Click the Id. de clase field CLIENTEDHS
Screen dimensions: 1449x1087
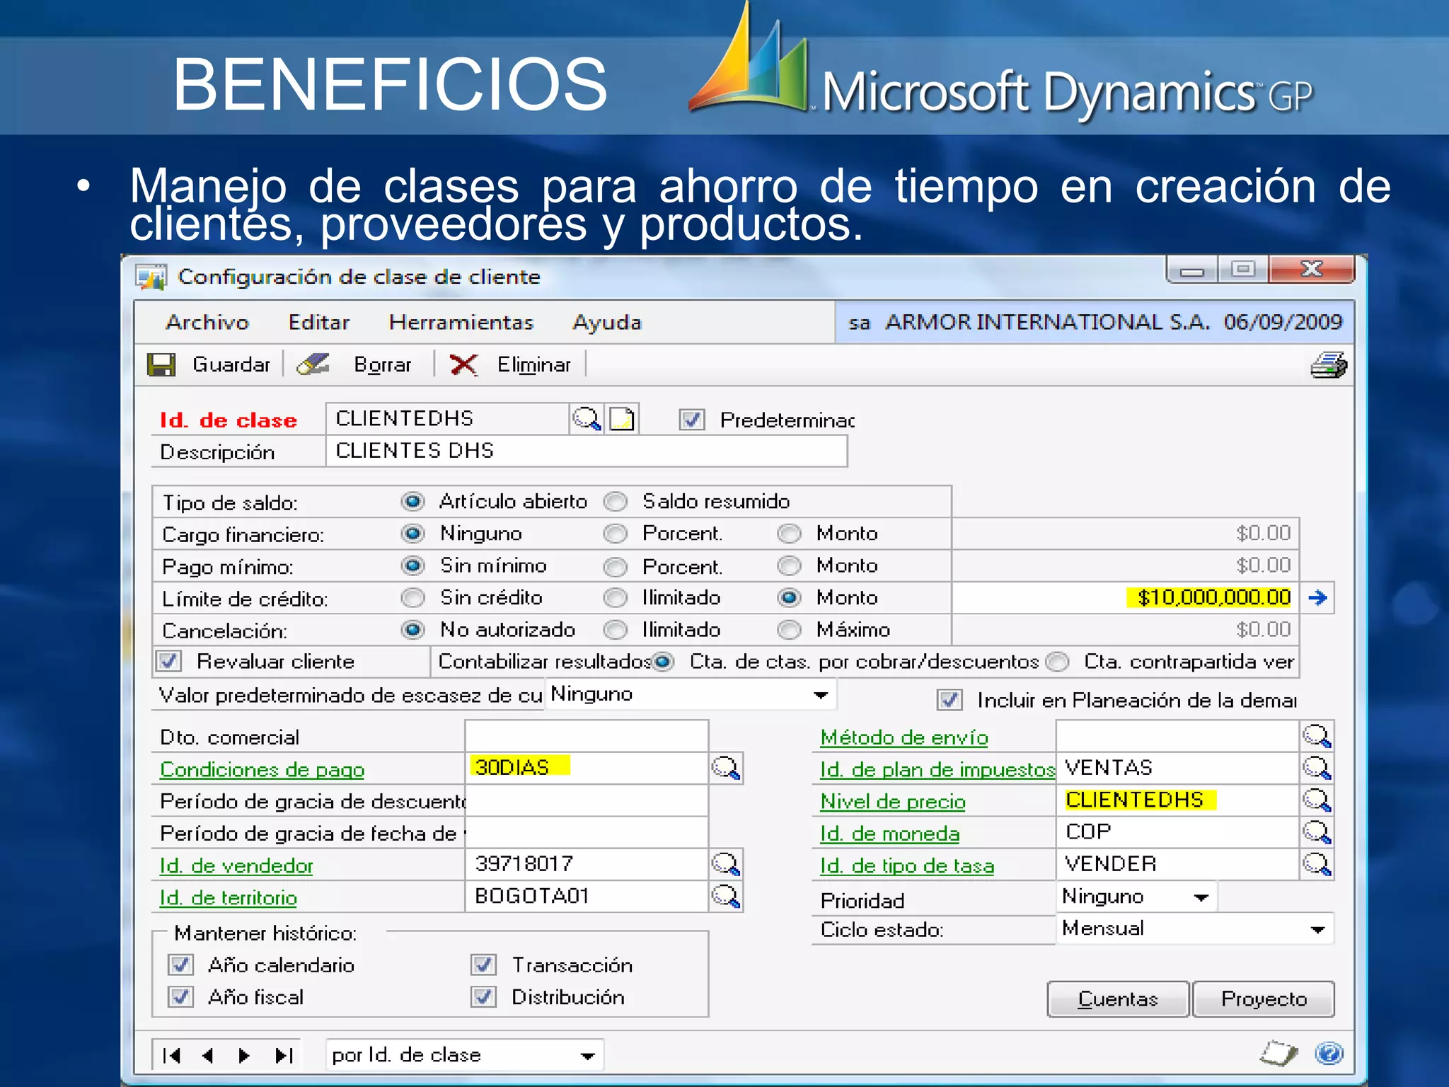click(447, 419)
